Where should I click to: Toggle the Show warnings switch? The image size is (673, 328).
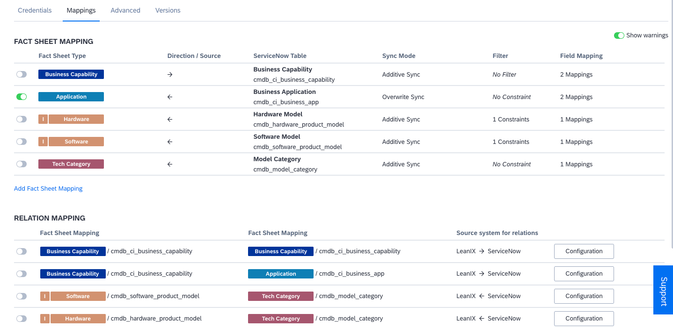619,36
